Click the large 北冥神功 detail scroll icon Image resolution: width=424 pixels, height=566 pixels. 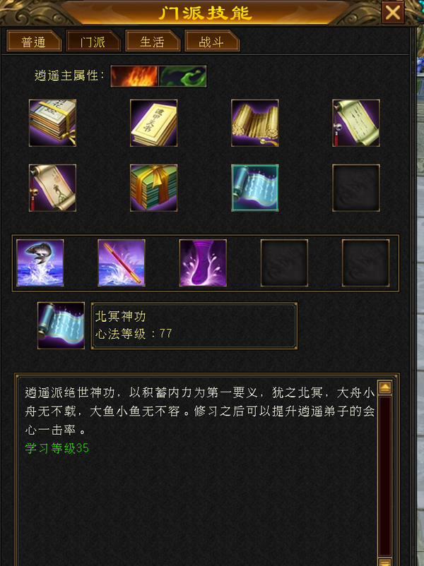point(61,325)
